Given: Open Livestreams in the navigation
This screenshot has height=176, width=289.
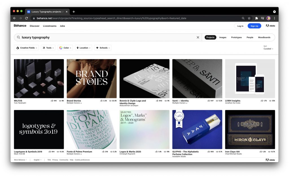Looking at the screenshot, I should coord(50,26).
